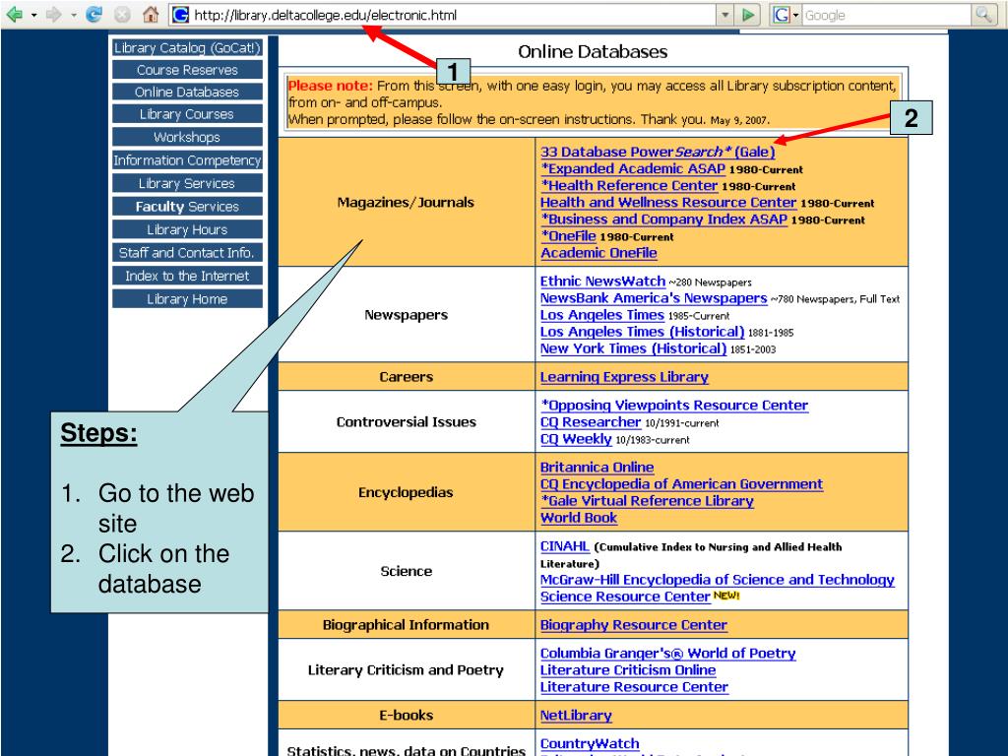1008x756 pixels.
Task: Open Opposing Viewpoints Resource Center
Action: [674, 405]
